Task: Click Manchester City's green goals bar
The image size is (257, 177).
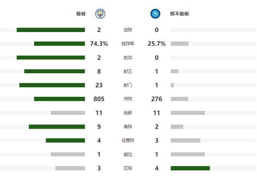Action: [51, 30]
